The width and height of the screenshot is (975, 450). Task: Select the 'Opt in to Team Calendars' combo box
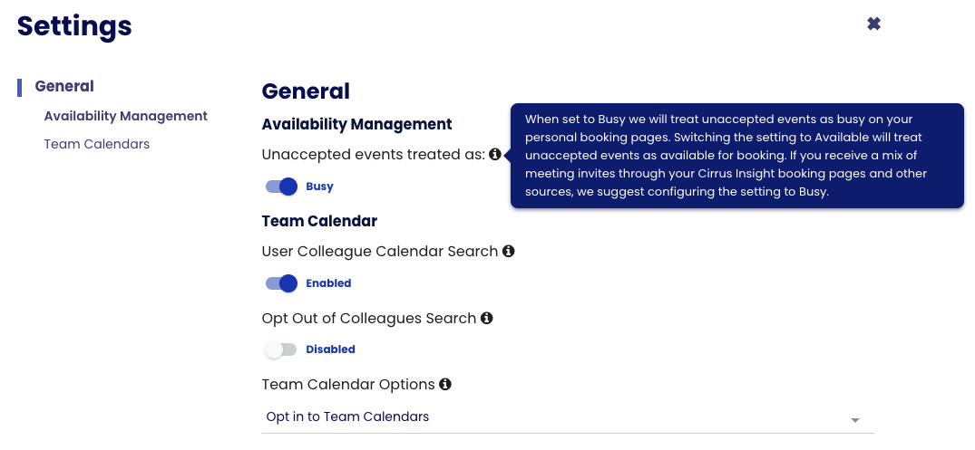pos(568,417)
